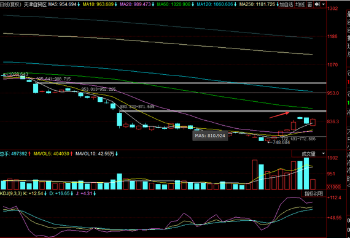The height and width of the screenshot is (238, 350).
Task: Open the 成交量 indicator dropdown
Action: point(309,154)
